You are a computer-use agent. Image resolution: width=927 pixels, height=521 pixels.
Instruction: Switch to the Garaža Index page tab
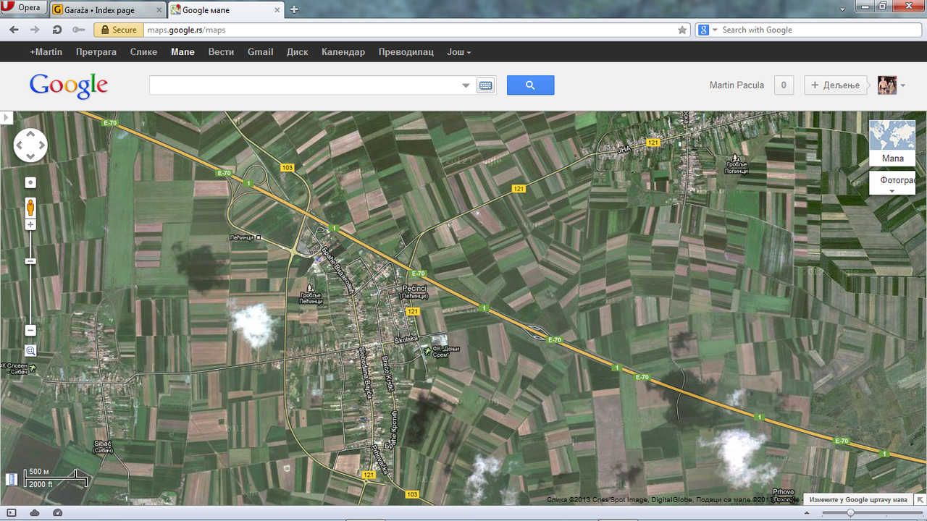click(x=108, y=10)
